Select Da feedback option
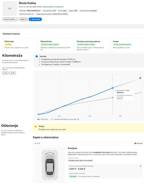Image resolution: width=144 pixels, height=185 pixels. pyautogui.click(x=5, y=73)
